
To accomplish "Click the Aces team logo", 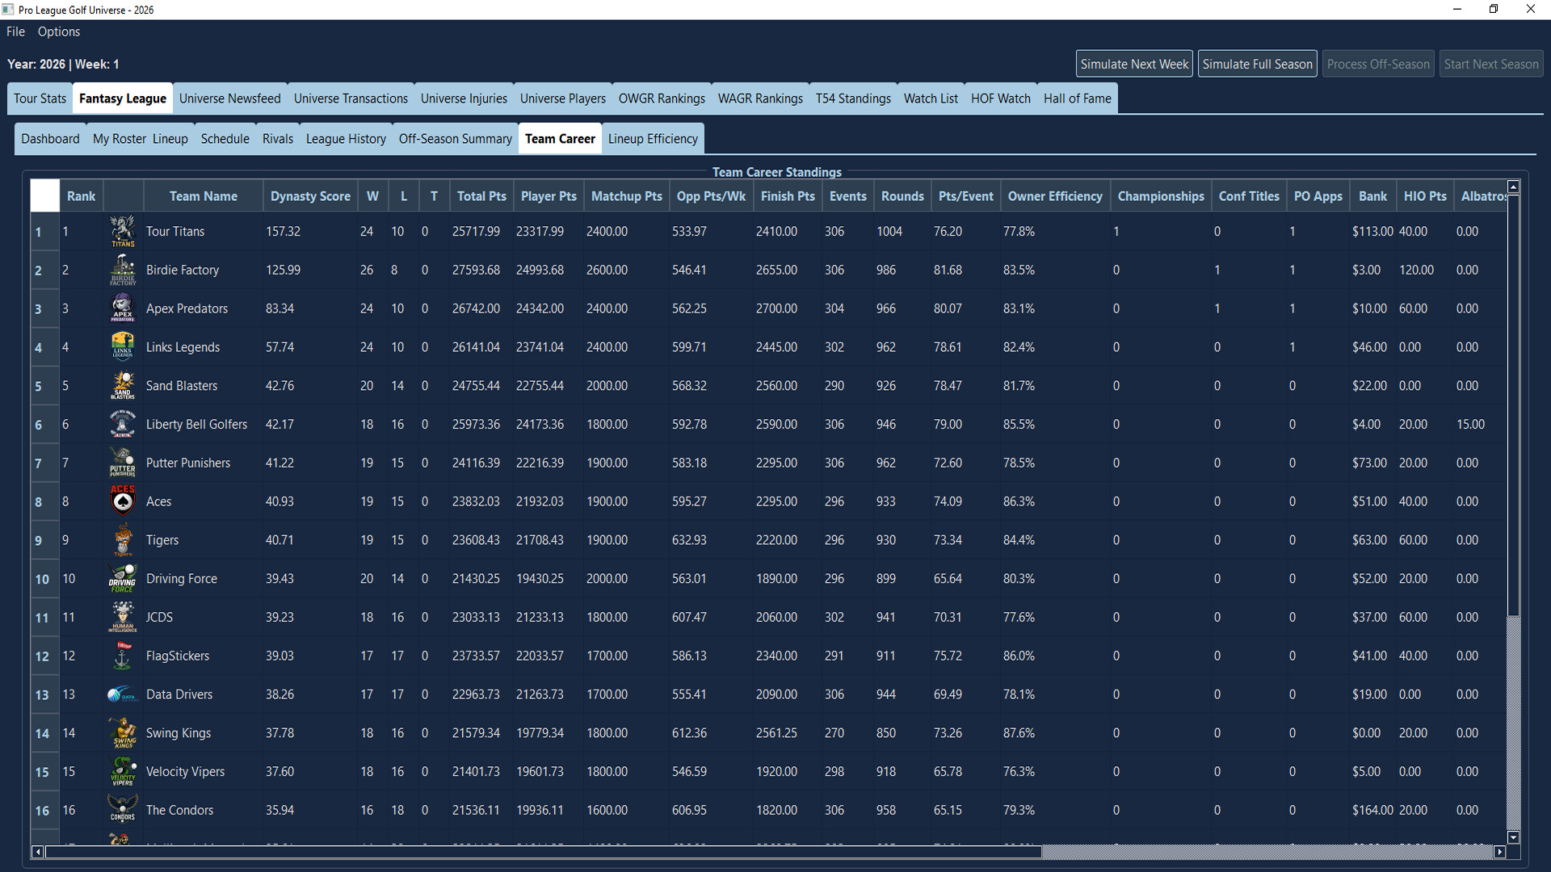I will [122, 501].
